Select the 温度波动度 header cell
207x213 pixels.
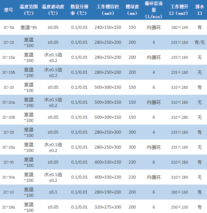(x=53, y=10)
